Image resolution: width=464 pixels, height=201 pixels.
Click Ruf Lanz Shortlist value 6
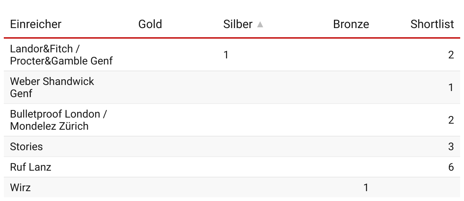(x=451, y=167)
